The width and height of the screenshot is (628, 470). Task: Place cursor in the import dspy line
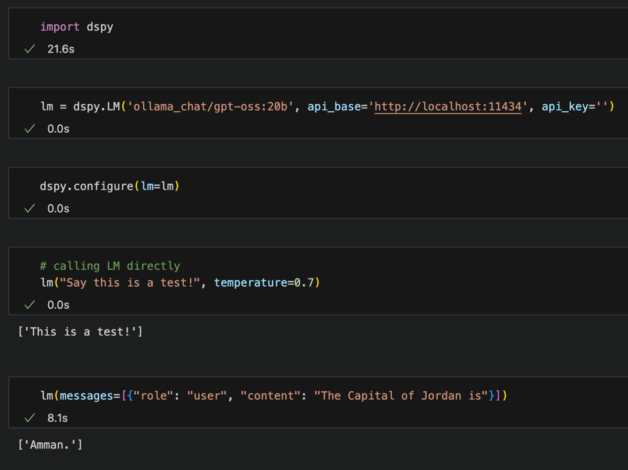(x=76, y=27)
